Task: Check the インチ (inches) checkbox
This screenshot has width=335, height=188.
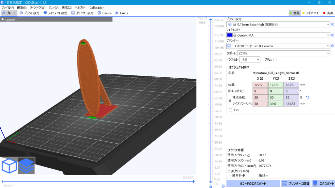Action: click(231, 110)
